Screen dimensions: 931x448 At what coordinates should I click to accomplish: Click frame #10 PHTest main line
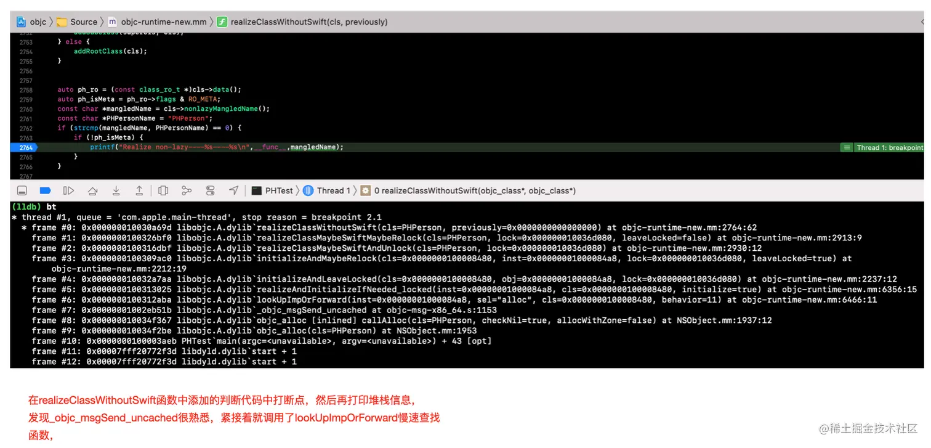click(x=262, y=341)
